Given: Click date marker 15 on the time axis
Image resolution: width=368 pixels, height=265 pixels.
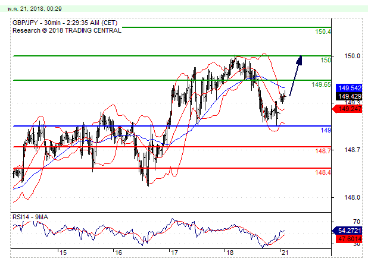Looking at the screenshot, I should 63,253.
